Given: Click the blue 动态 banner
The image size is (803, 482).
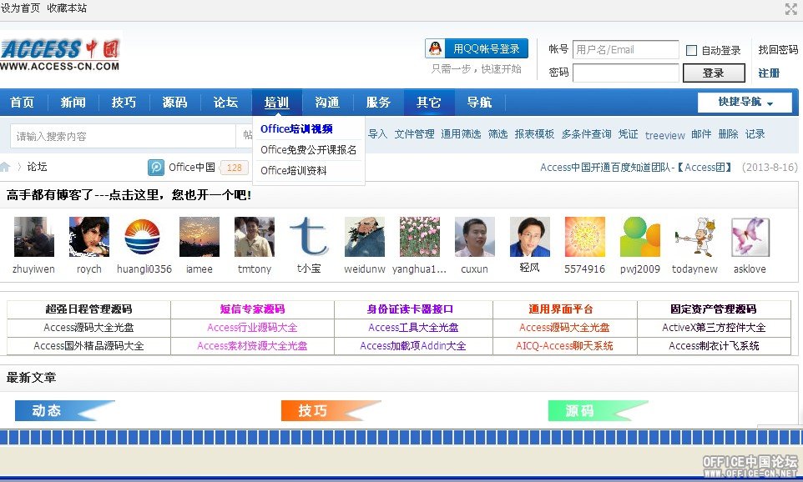Looking at the screenshot, I should pyautogui.click(x=65, y=410).
